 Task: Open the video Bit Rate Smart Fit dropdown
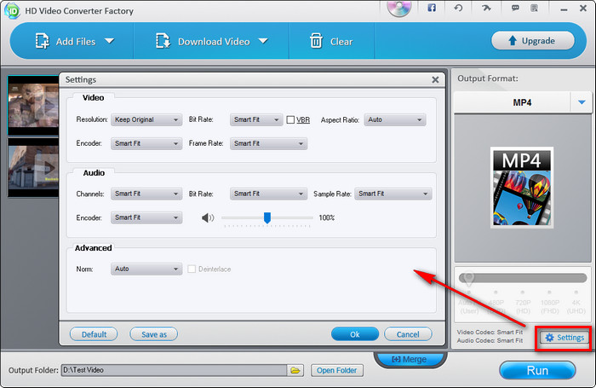(256, 119)
